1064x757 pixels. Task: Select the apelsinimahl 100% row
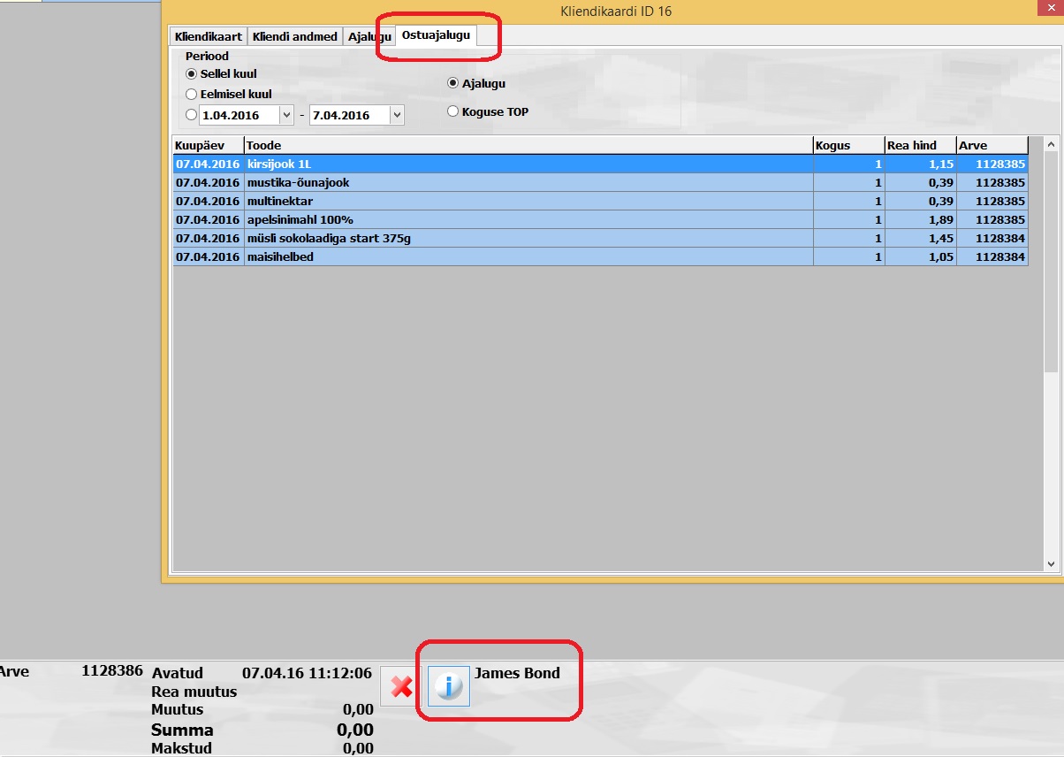pyautogui.click(x=528, y=219)
